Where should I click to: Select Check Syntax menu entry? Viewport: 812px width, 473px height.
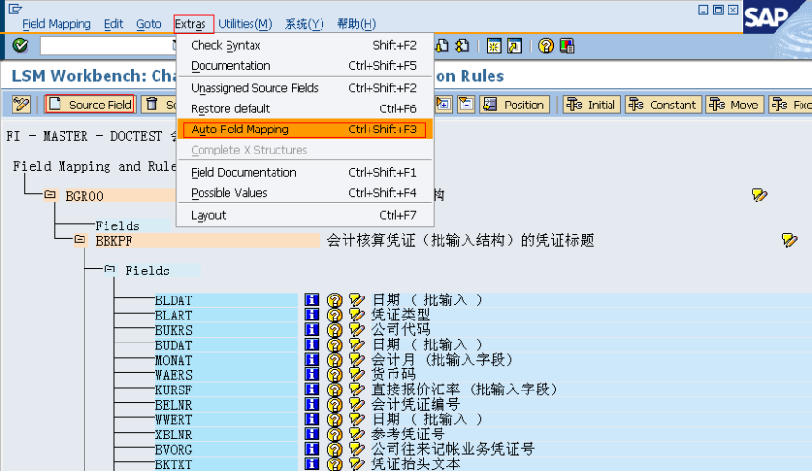[304, 45]
